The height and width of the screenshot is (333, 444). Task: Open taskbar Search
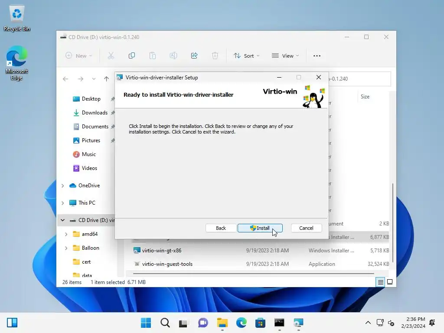165,323
